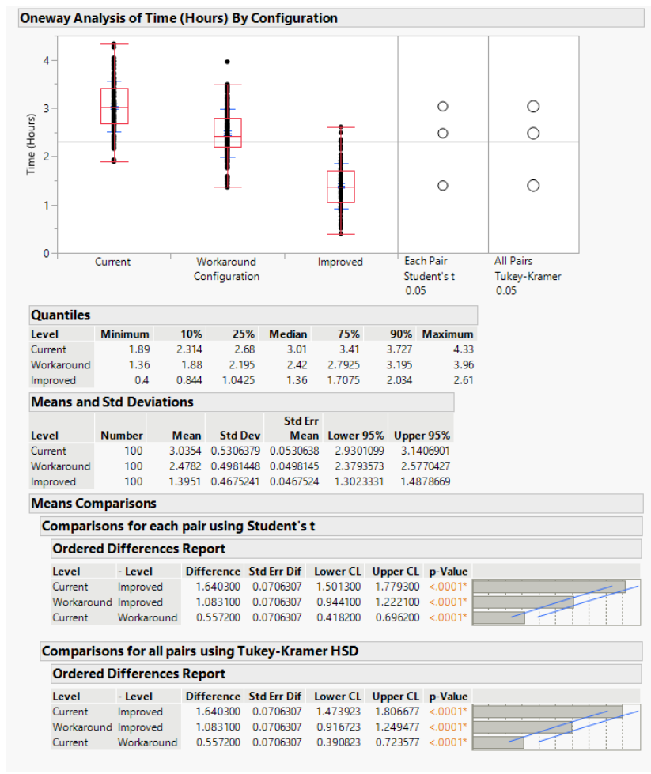
Task: Click the Tukey-Kramer Lower CL value 1.473923
Action: click(x=339, y=712)
